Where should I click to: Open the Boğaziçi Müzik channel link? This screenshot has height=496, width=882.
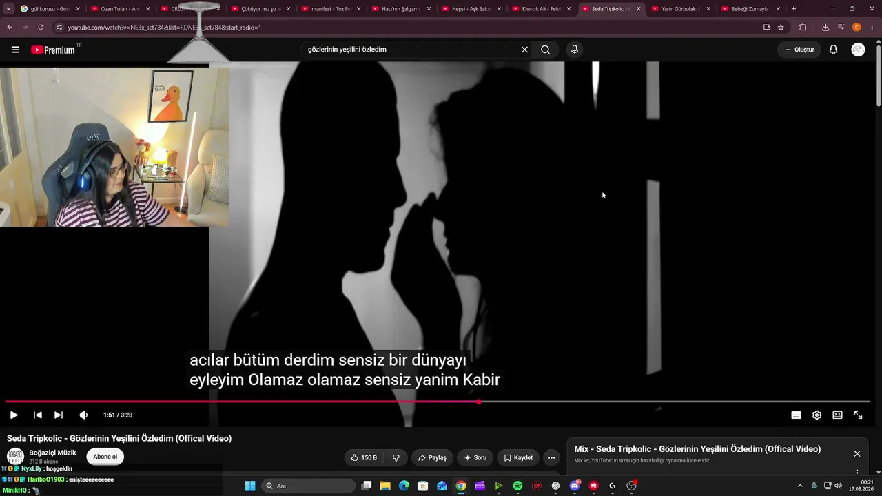(x=52, y=453)
